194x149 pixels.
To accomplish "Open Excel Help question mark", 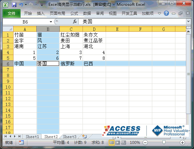I will coord(166,13).
